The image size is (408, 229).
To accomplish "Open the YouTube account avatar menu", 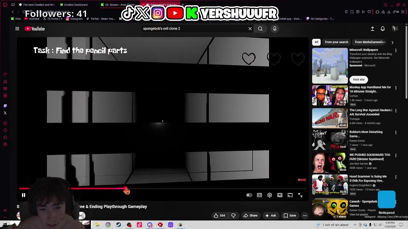I will coord(395,29).
